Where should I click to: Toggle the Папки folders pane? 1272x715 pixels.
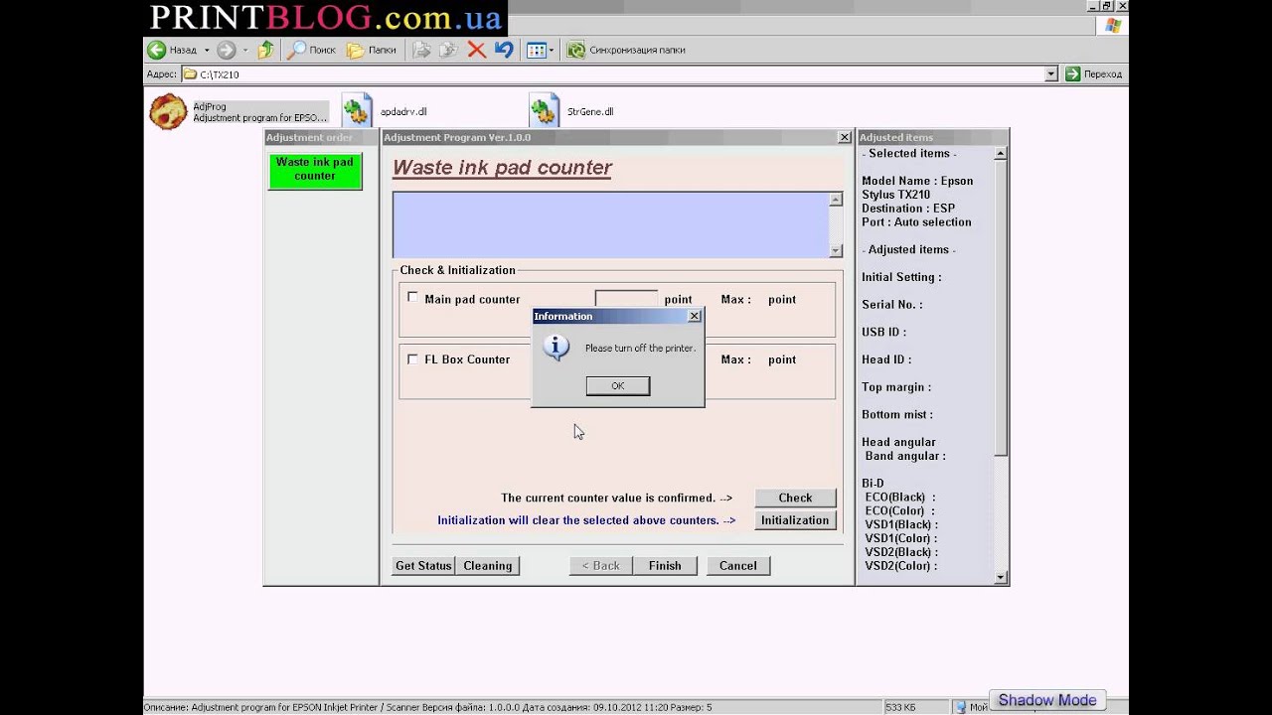click(x=372, y=50)
